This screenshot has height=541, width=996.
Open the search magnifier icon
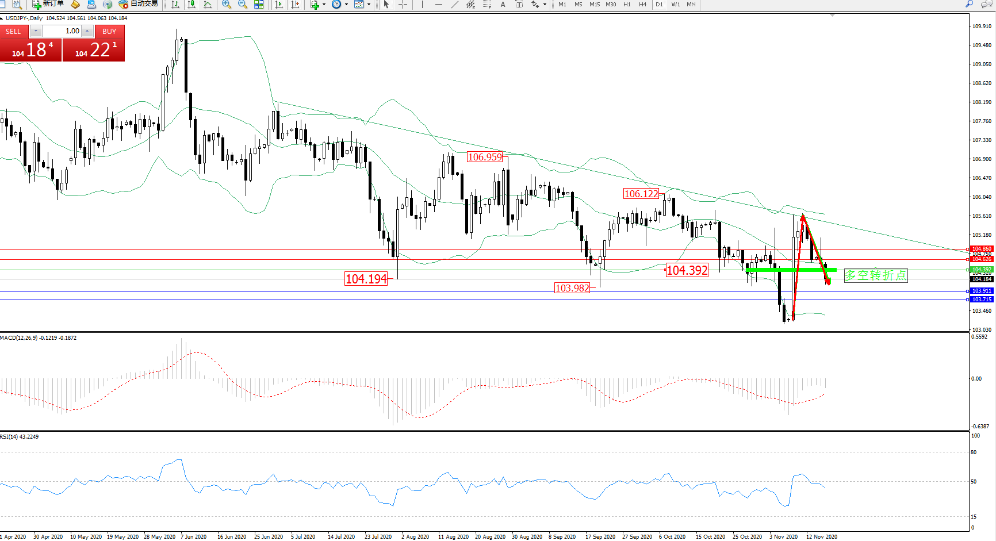point(970,4)
